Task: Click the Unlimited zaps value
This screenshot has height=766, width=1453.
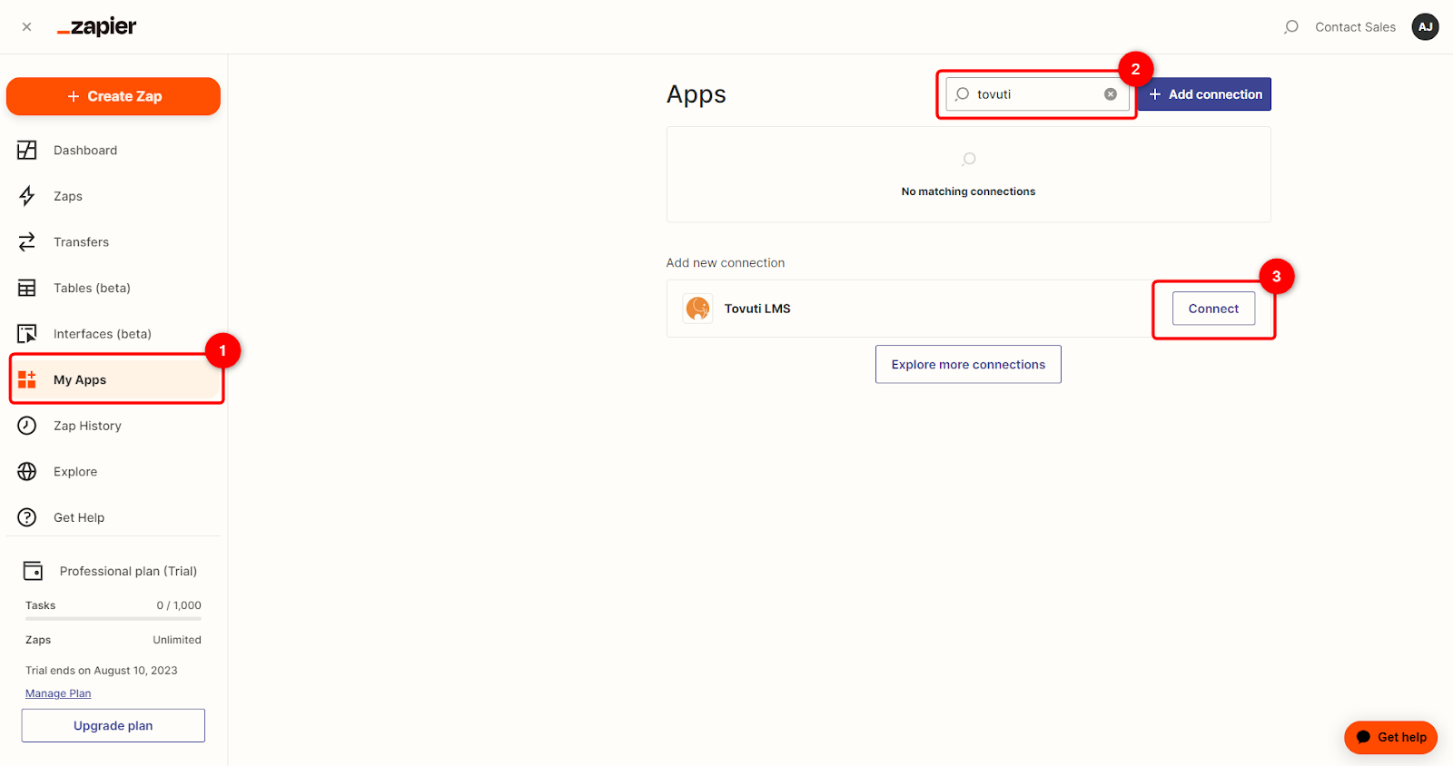Action: click(177, 640)
